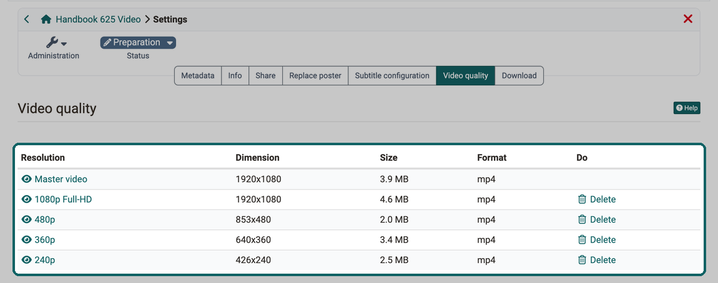718x283 pixels.
Task: Click eye icon next to 240p
Action: 27,260
